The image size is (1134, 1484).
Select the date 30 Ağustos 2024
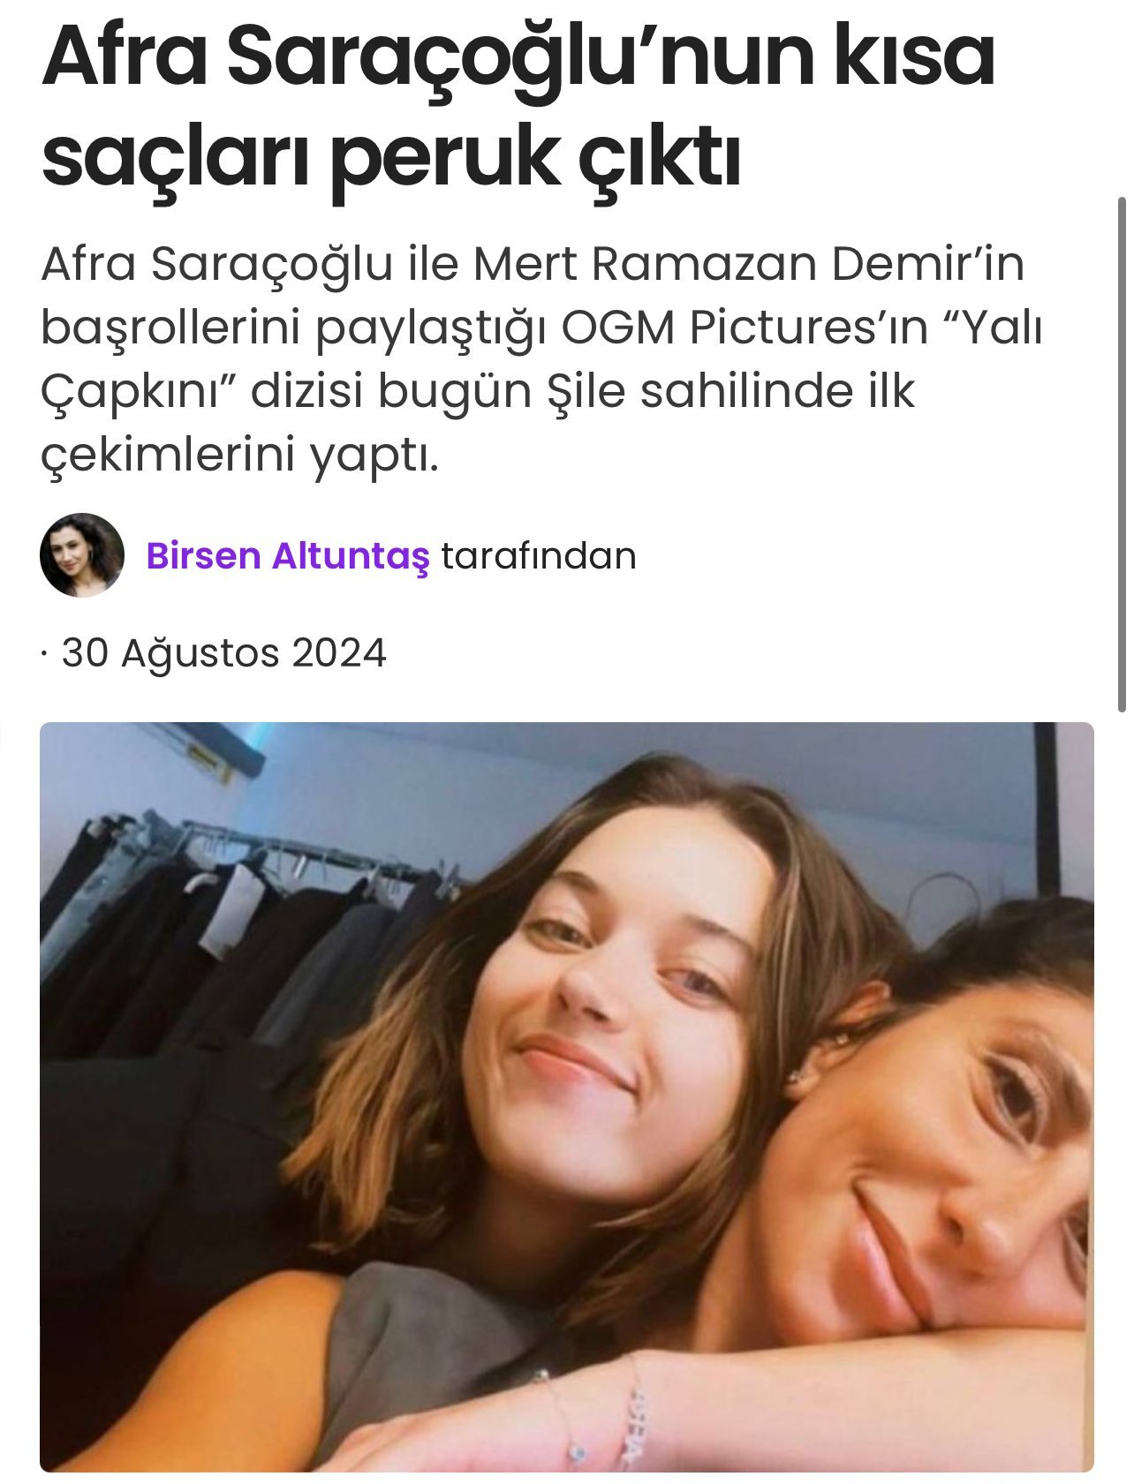[x=223, y=654]
